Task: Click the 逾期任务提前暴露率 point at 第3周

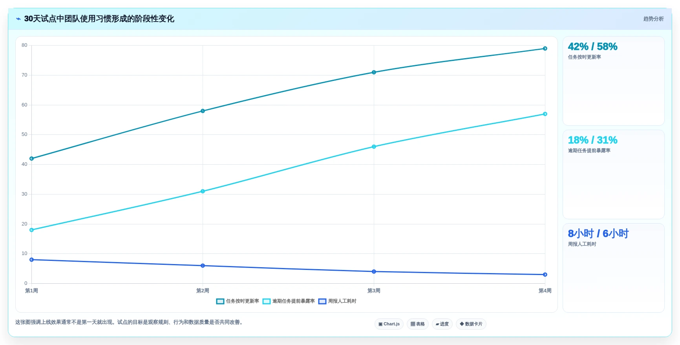Action: pos(374,147)
